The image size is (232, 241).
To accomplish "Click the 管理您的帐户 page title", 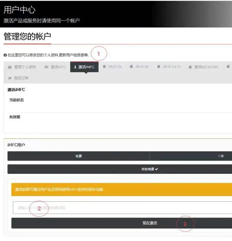I will [x=27, y=36].
